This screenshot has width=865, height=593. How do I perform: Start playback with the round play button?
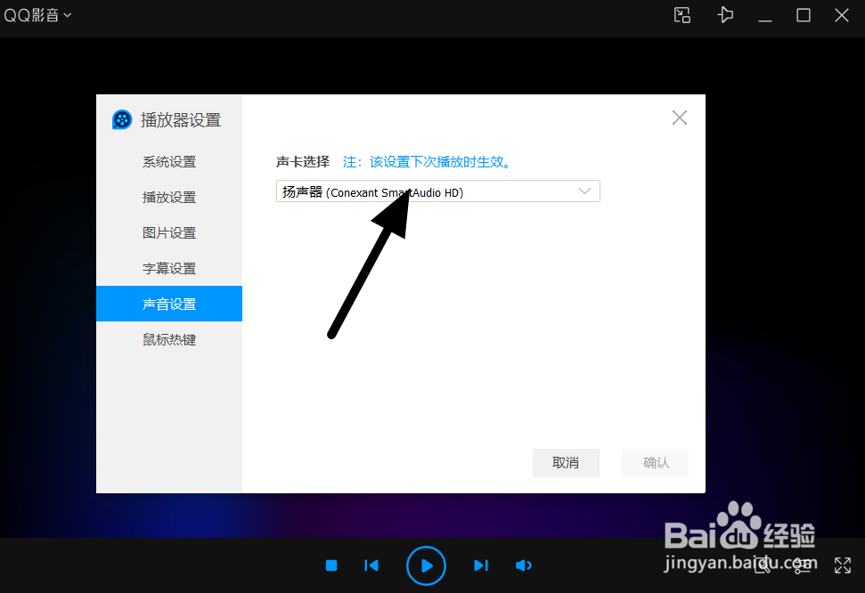(426, 565)
